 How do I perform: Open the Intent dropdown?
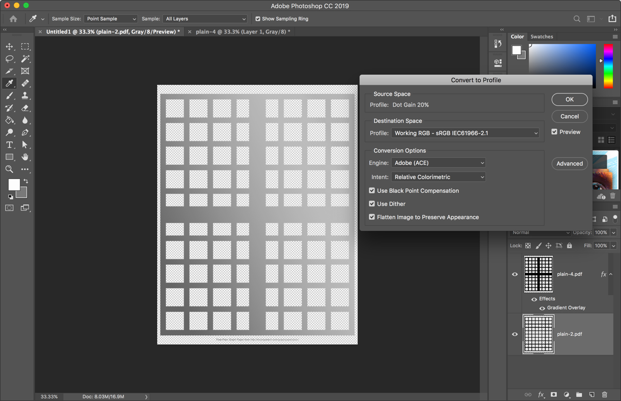point(438,177)
